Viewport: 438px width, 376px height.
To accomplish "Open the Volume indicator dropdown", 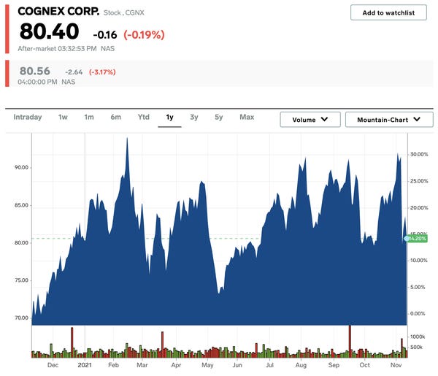I will click(310, 120).
